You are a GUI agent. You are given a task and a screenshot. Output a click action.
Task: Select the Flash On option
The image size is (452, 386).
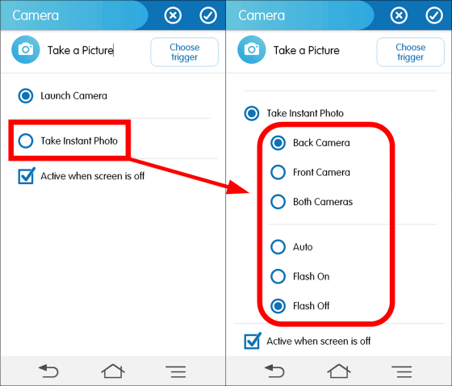click(x=278, y=276)
